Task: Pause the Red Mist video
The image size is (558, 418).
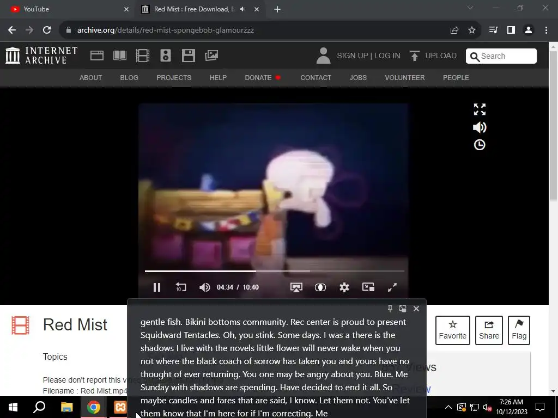Action: pyautogui.click(x=156, y=287)
